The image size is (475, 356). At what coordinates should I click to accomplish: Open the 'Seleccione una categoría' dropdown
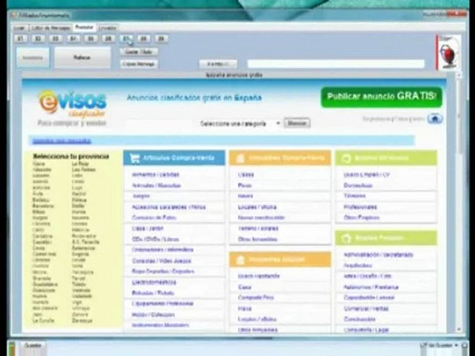[239, 124]
